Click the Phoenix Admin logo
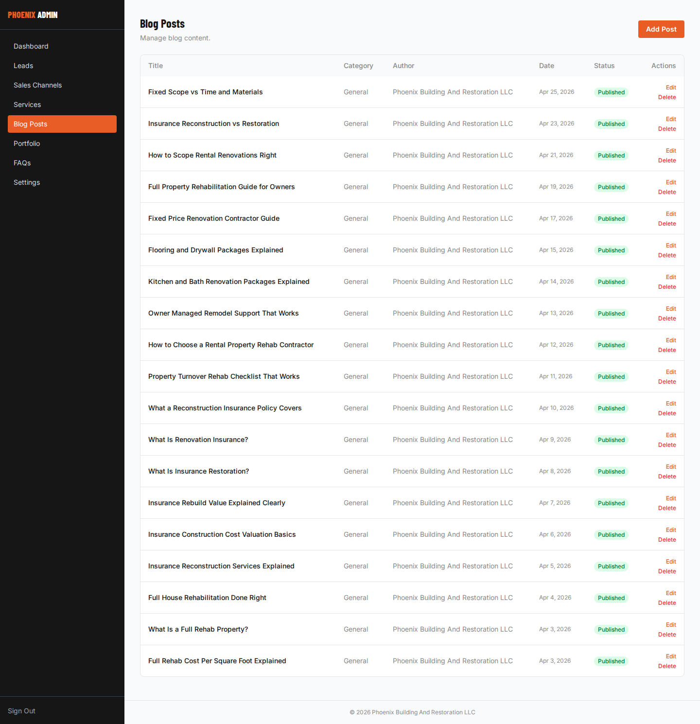The width and height of the screenshot is (700, 724). 33,15
